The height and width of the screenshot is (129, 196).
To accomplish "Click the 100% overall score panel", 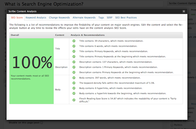I will tap(32, 71).
